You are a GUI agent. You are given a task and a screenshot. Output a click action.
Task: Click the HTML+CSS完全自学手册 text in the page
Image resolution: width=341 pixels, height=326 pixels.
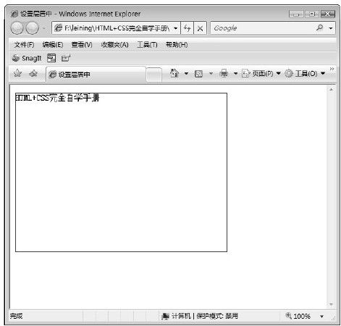[57, 98]
